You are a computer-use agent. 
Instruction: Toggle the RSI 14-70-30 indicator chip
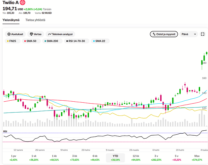pyautogui.click(x=77, y=41)
